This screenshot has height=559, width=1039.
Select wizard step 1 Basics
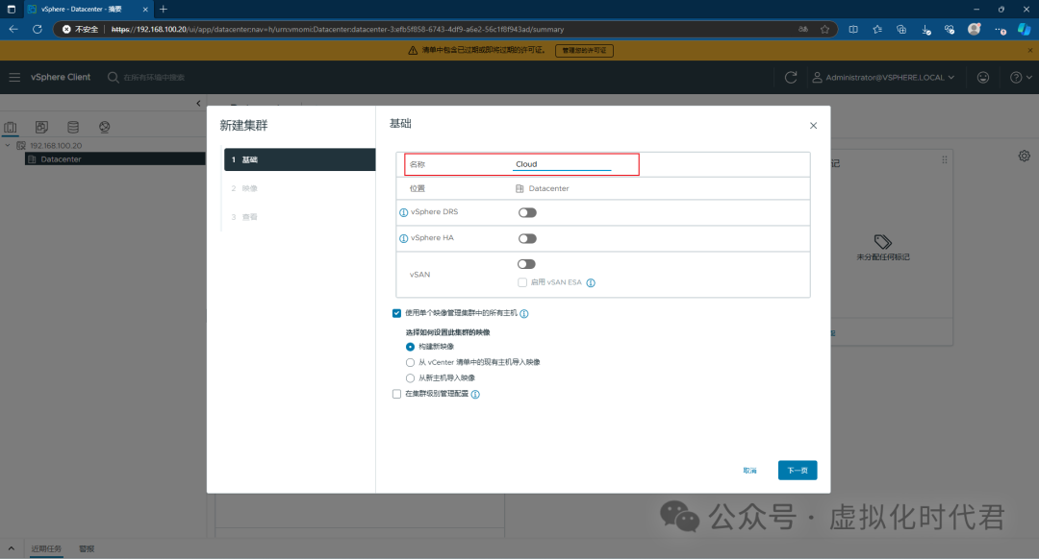(x=299, y=159)
